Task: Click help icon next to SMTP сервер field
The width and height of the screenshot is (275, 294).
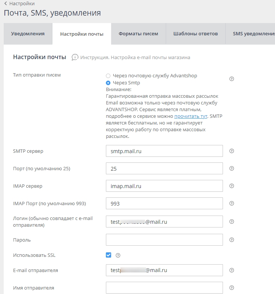Action: click(x=232, y=151)
